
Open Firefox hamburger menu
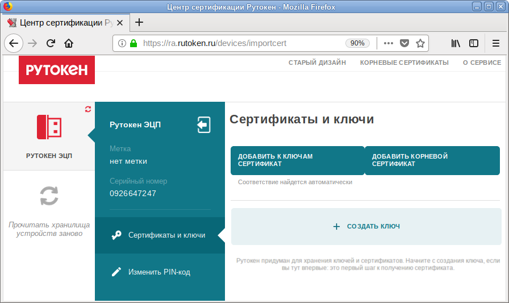point(496,43)
